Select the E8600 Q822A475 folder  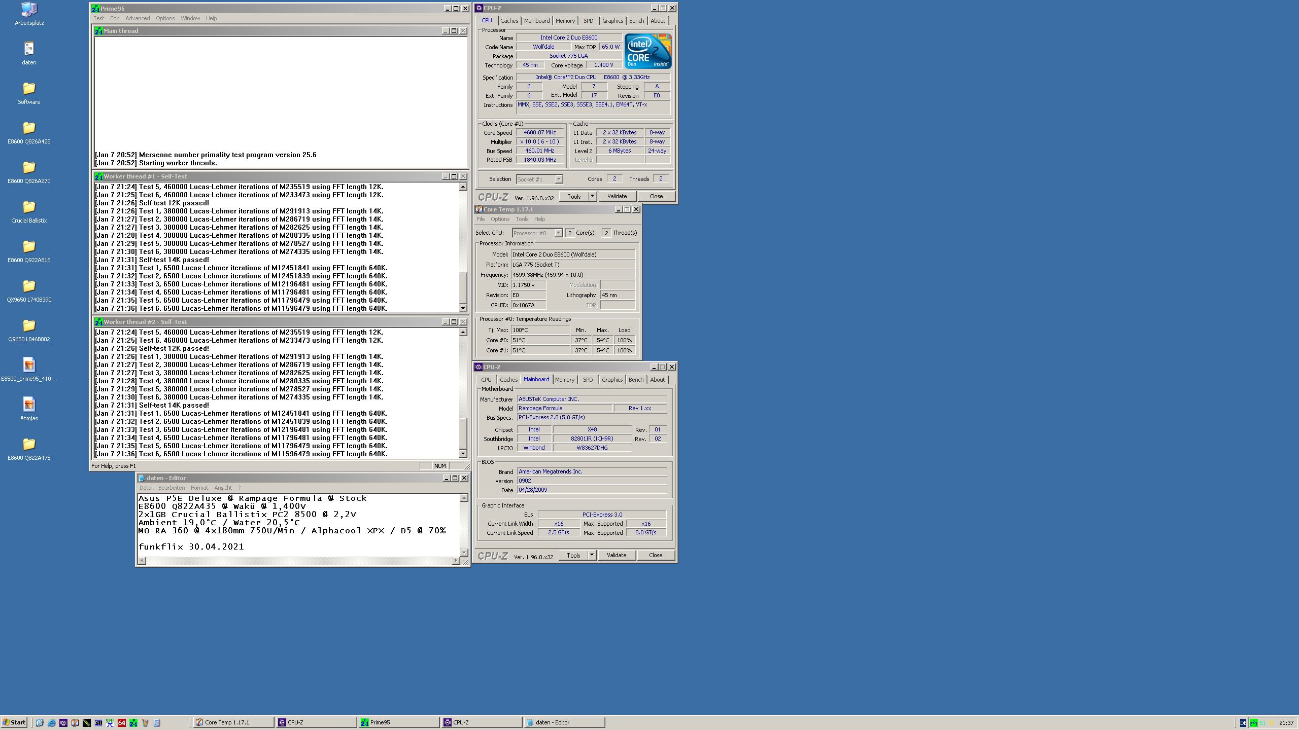point(29,448)
